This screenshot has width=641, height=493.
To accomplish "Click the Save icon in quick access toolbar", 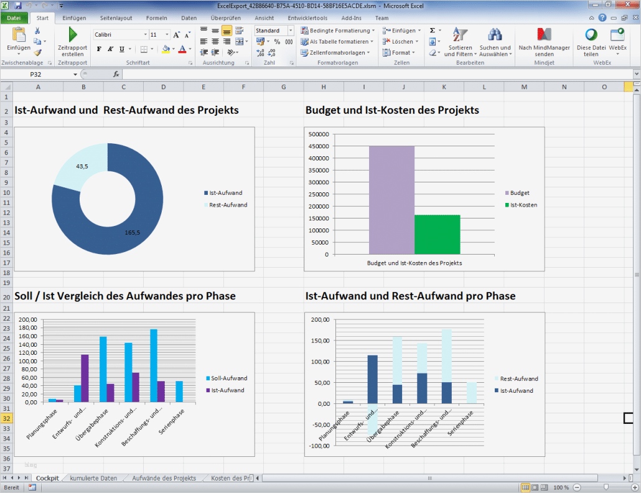I will (18, 6).
